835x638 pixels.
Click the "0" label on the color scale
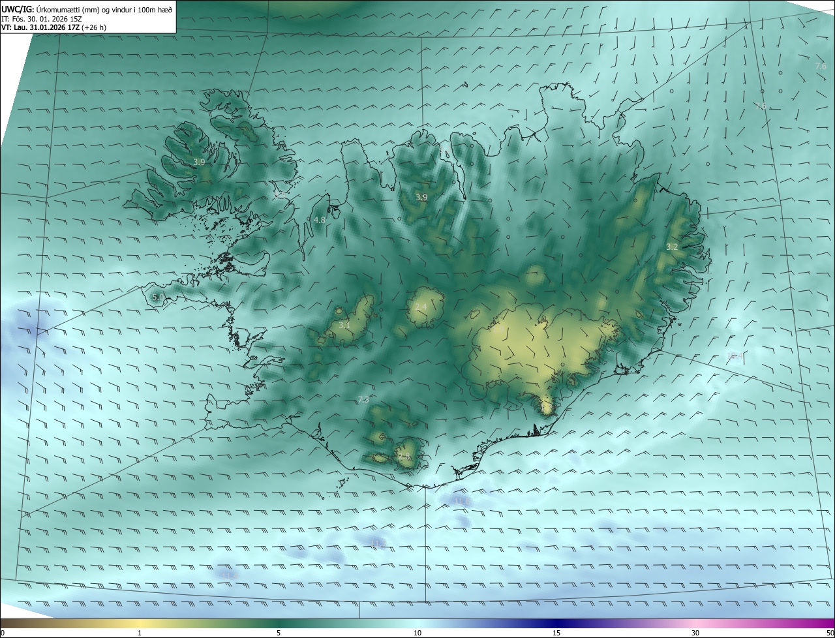tap(3, 633)
